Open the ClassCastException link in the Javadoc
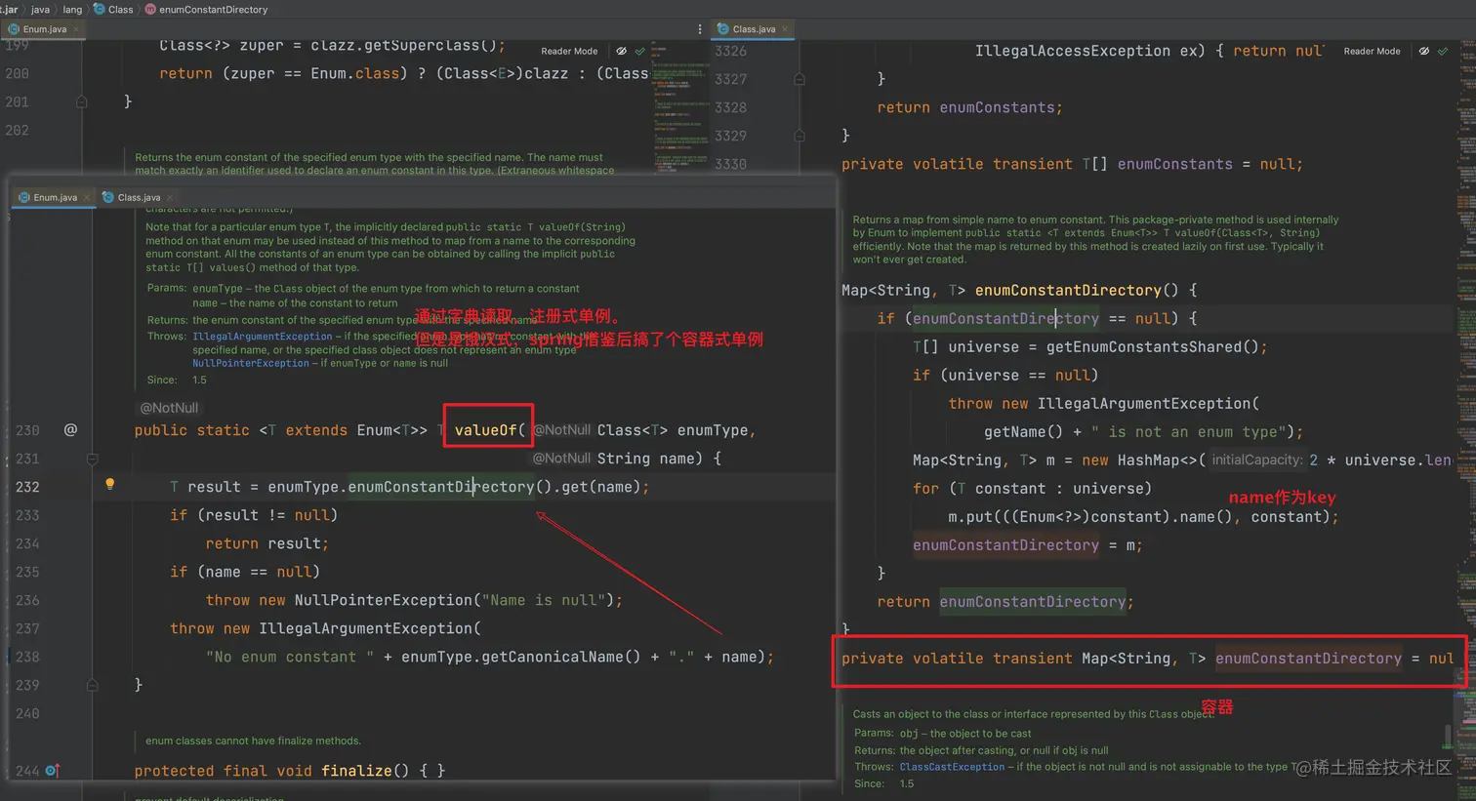The height and width of the screenshot is (801, 1476). click(952, 767)
